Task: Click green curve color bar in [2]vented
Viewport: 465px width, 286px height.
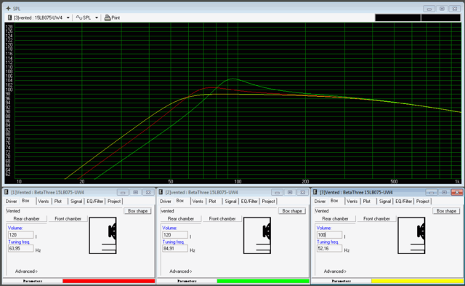Action: [263, 281]
